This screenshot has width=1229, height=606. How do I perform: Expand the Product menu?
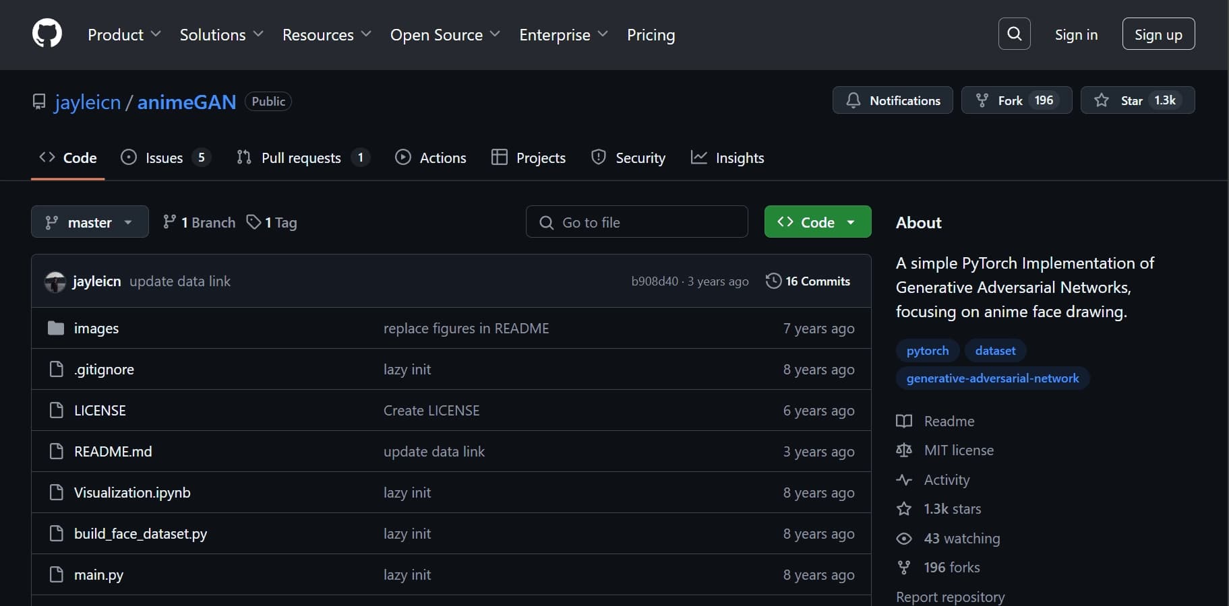124,34
